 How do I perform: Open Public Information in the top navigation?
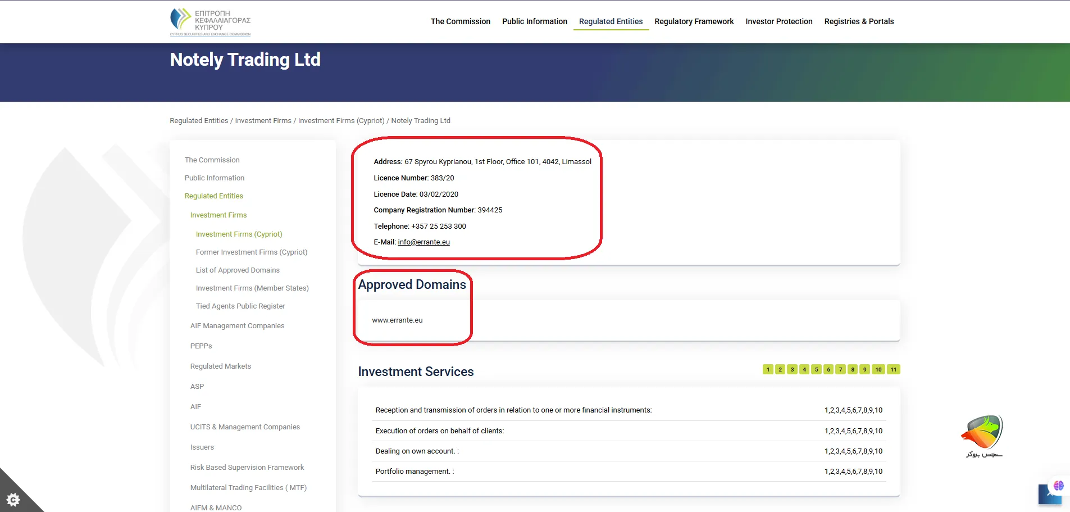pos(534,21)
